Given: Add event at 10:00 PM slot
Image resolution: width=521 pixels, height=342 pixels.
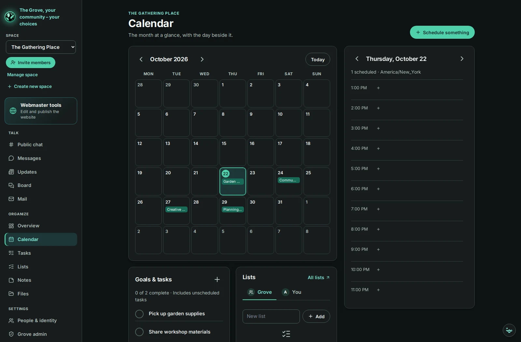Looking at the screenshot, I should [x=378, y=270].
